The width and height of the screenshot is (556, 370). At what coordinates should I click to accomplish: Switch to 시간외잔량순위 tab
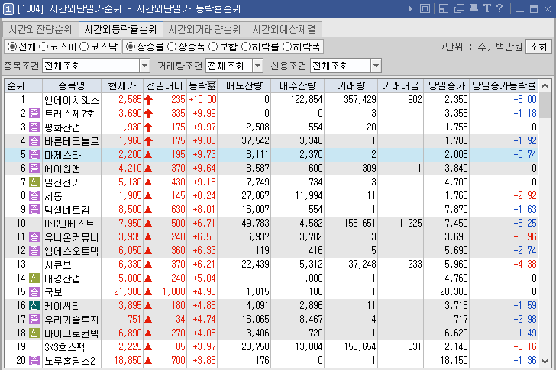click(x=40, y=29)
